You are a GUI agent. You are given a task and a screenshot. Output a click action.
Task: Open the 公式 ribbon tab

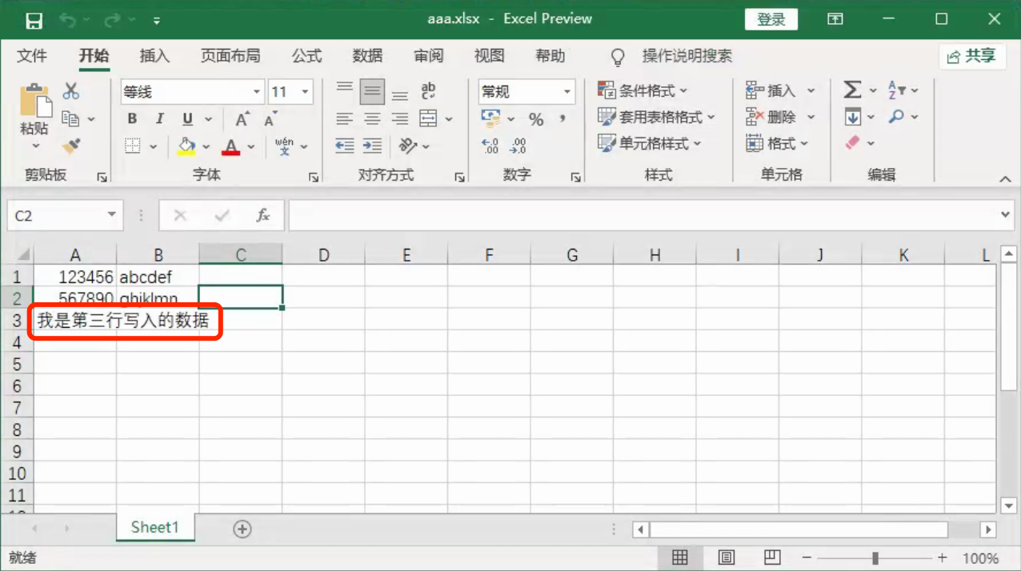coord(306,56)
